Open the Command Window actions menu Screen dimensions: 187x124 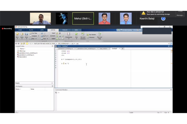171,90
